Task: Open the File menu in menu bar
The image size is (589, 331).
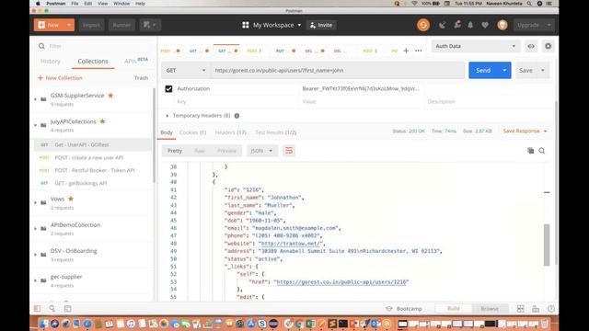Action: (75, 4)
